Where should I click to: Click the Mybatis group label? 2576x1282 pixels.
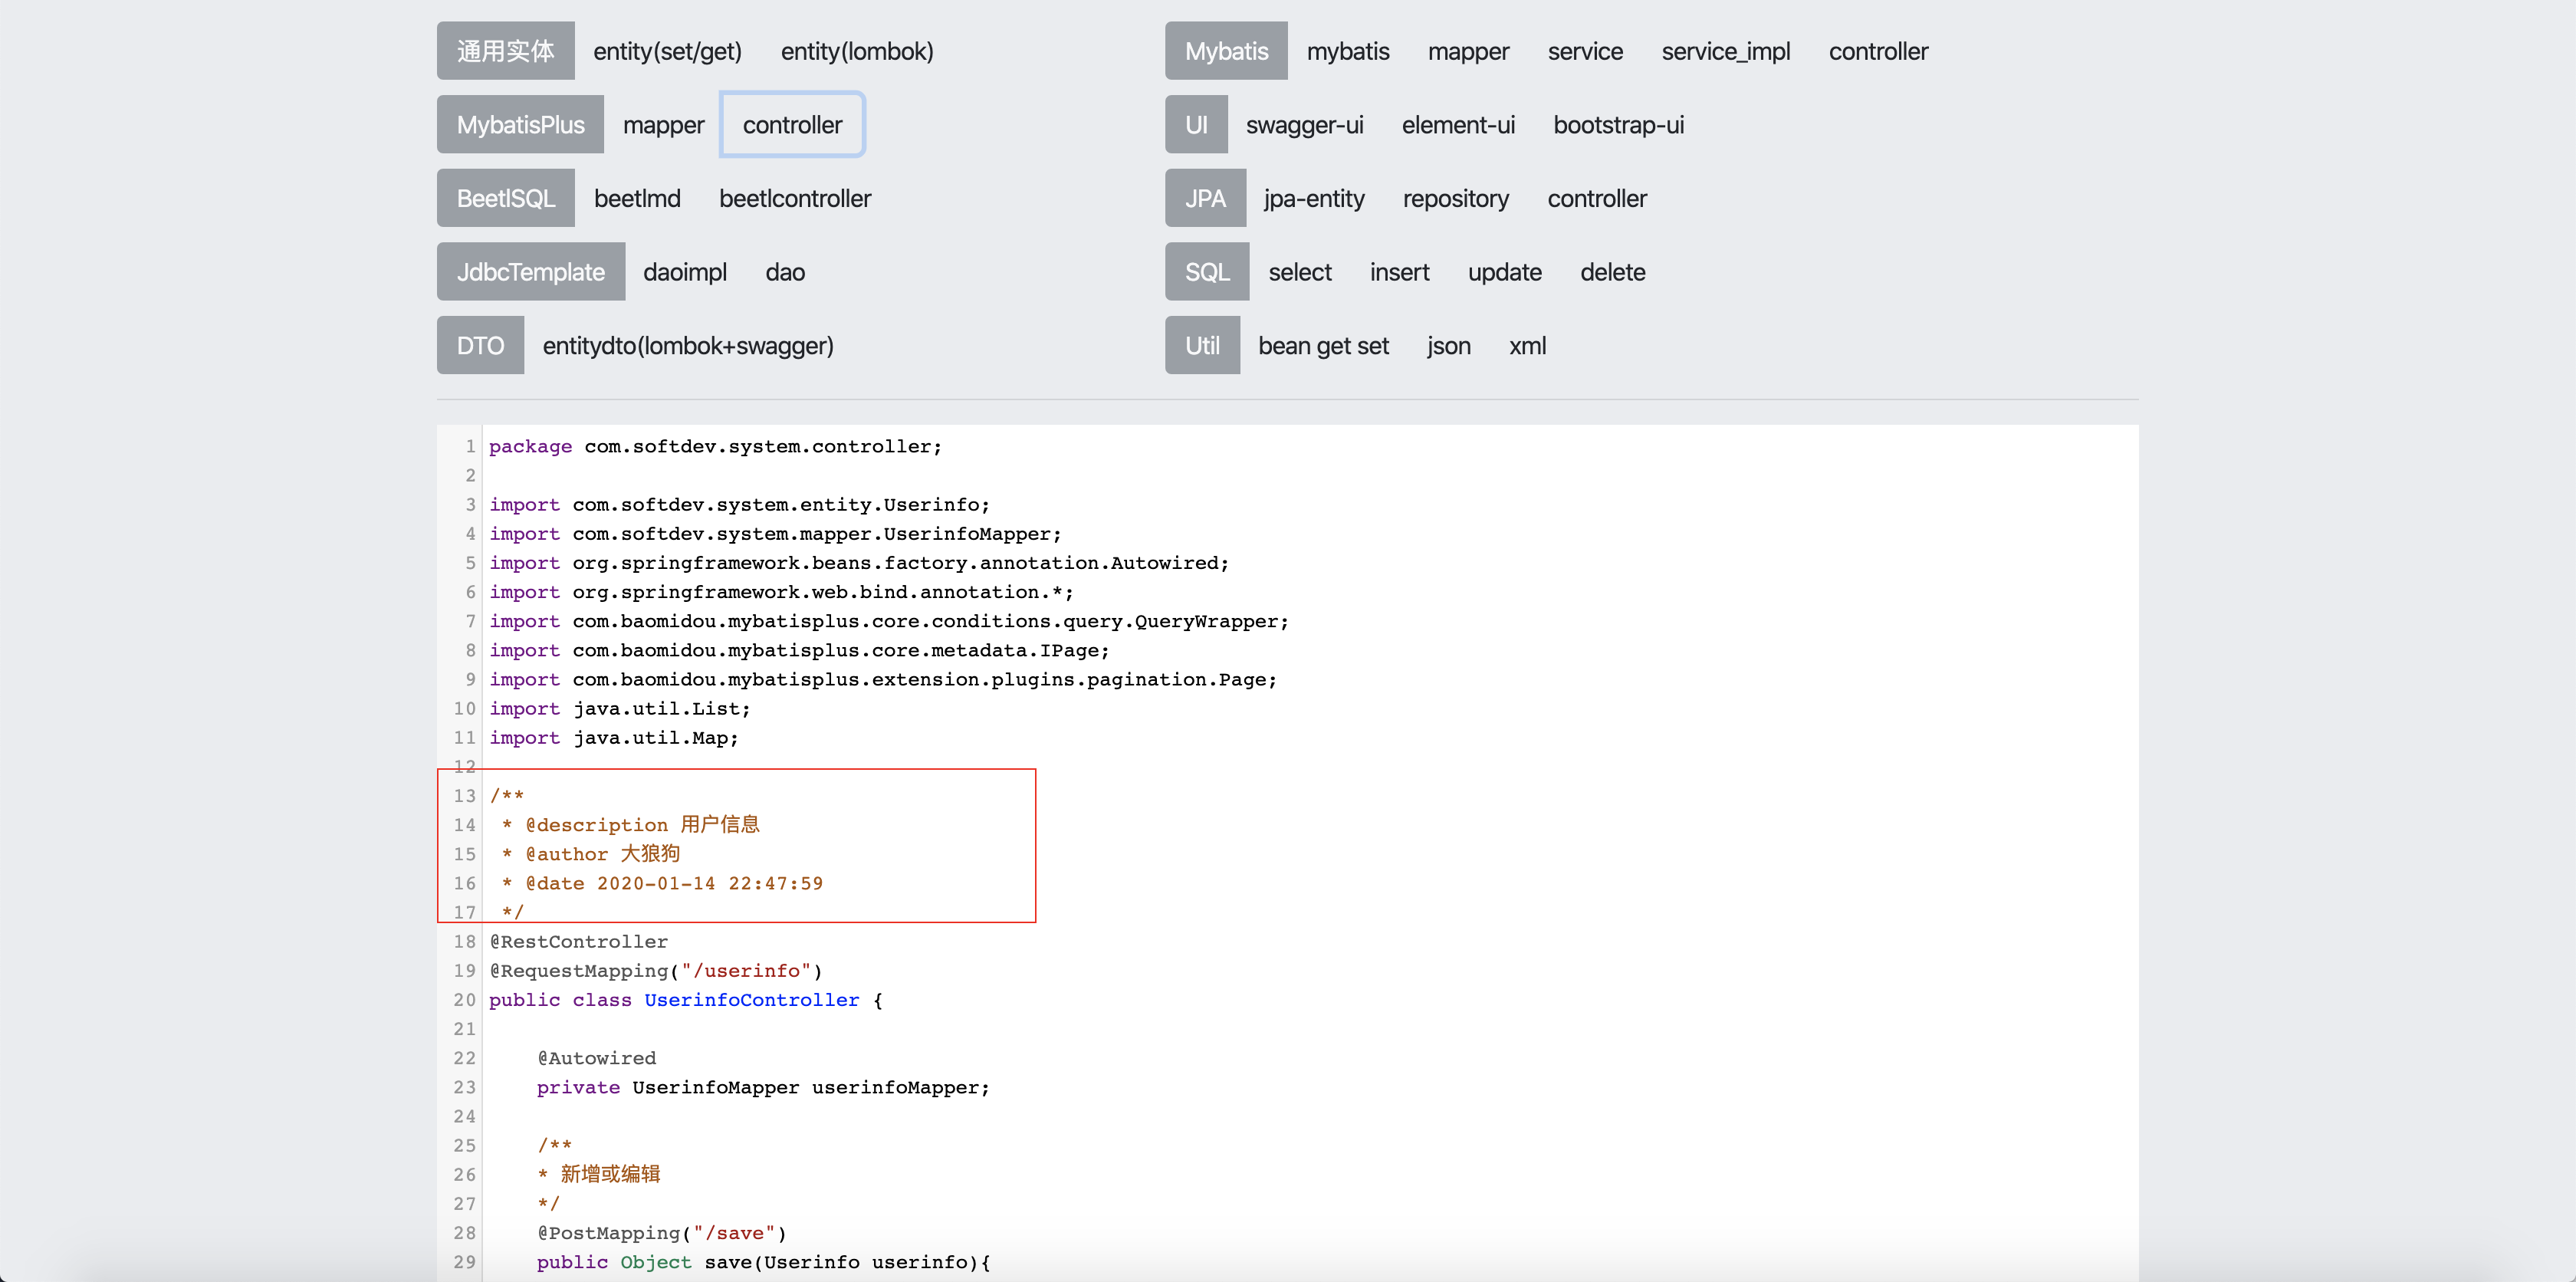(1225, 51)
